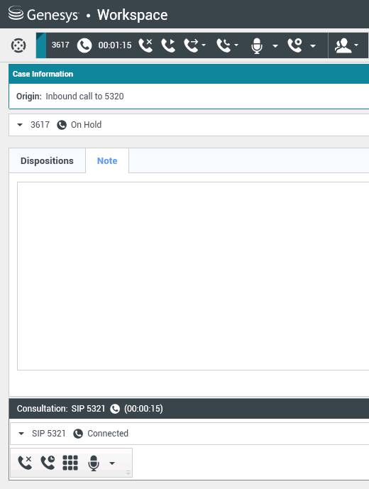The width and height of the screenshot is (369, 489).
Task: Resume the held call in the toolbar
Action: point(168,45)
